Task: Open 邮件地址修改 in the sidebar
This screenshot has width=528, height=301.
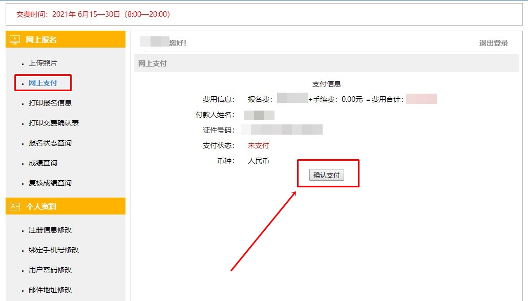Action: (50, 290)
